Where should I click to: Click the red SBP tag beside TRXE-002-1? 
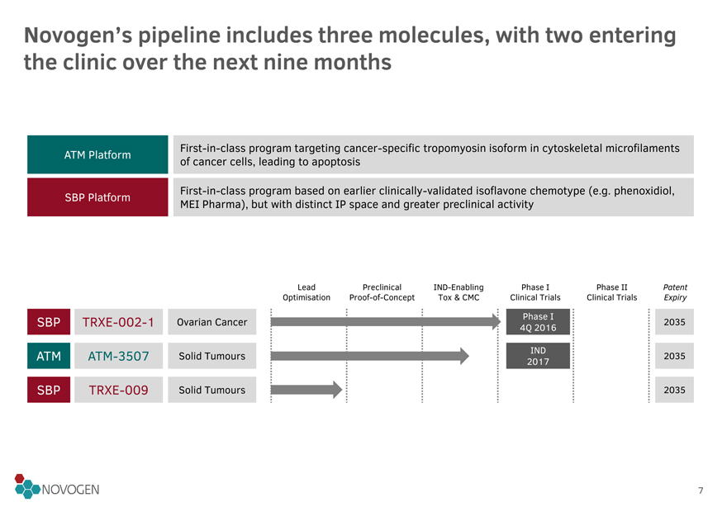49,322
